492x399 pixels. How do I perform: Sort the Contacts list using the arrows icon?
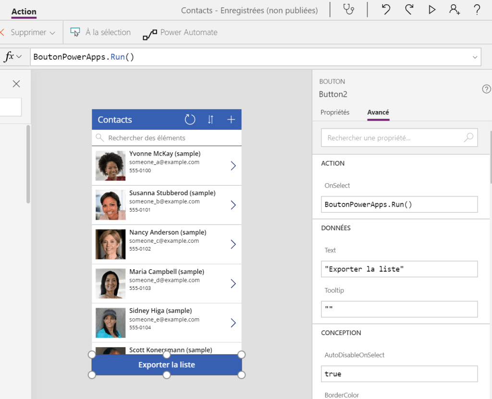[210, 119]
